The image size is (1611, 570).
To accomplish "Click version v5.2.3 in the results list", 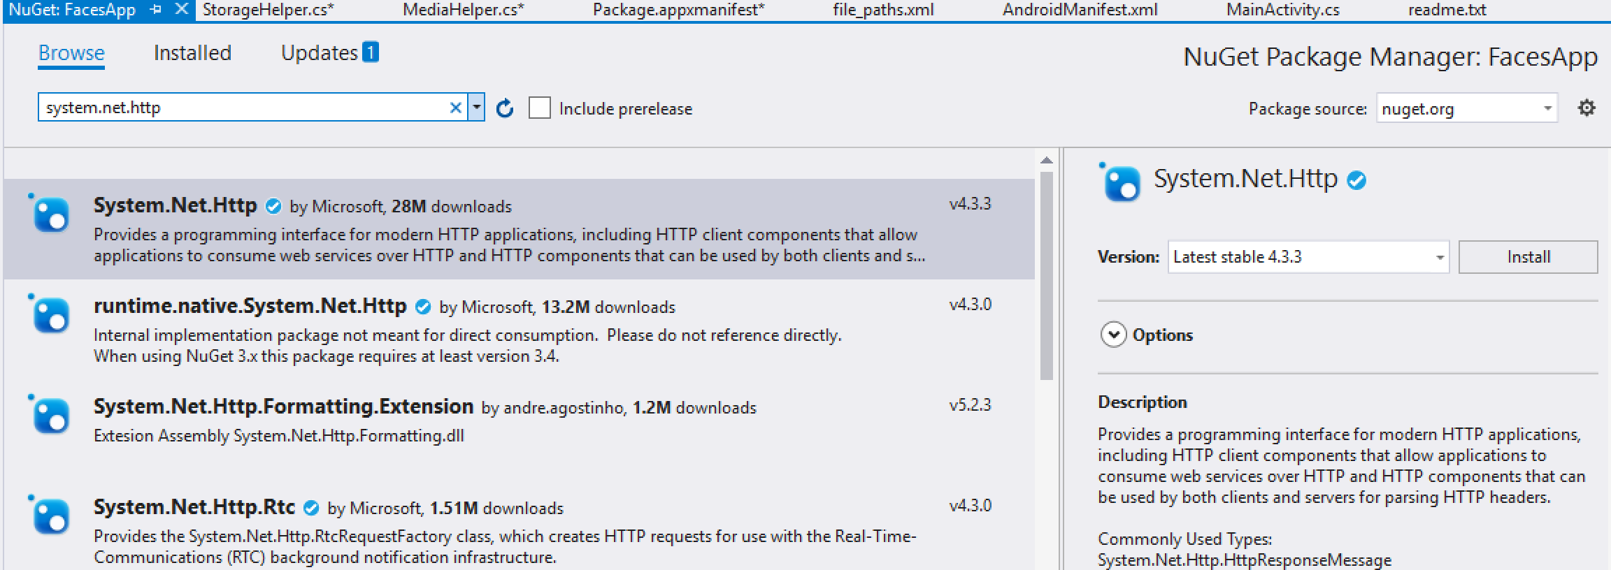I will [x=970, y=405].
